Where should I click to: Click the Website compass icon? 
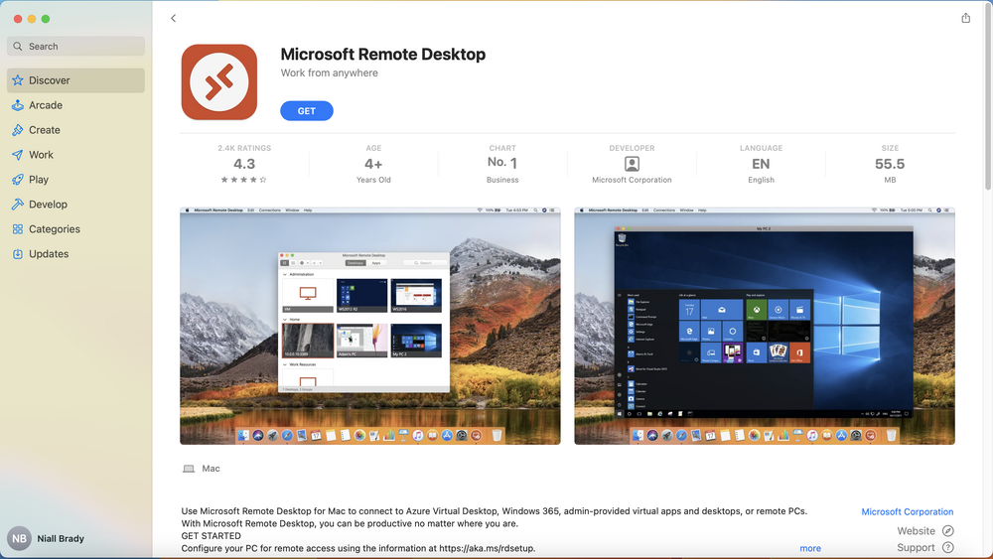coord(948,531)
